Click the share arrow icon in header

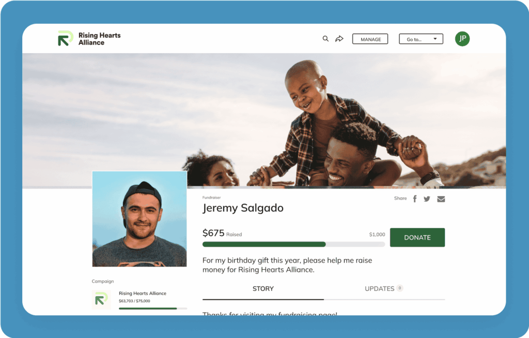point(339,39)
